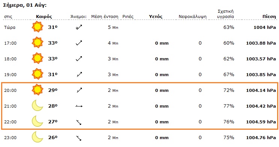Click the wind arrow at 22:00
This screenshot has height=147, width=279.
[x=78, y=122]
